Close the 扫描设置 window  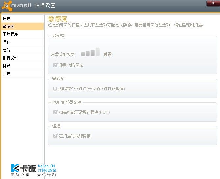coord(213,3)
